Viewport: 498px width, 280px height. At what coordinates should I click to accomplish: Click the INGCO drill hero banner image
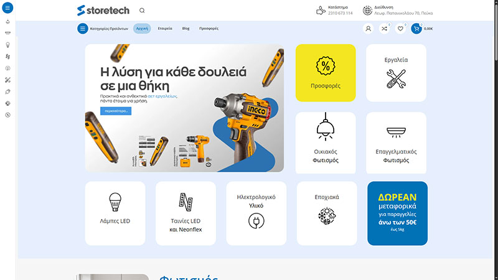tap(184, 108)
